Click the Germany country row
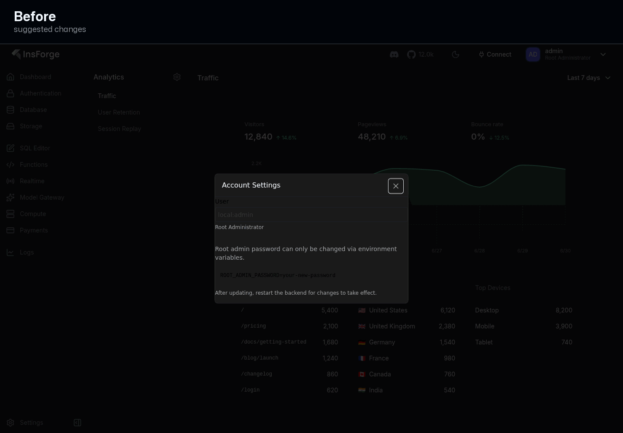 [407, 342]
